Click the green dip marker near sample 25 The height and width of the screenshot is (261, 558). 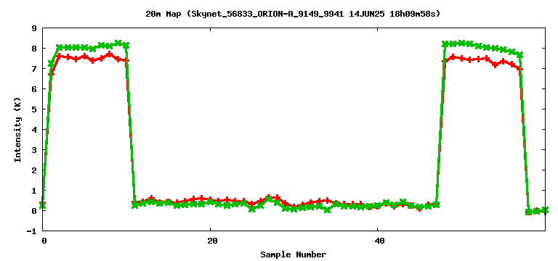(x=252, y=209)
